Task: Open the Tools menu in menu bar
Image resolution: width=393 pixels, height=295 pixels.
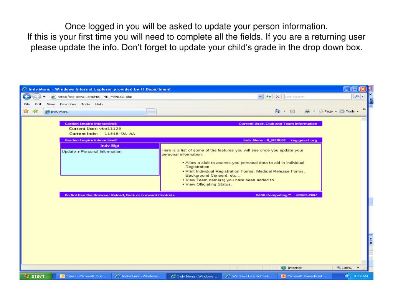Action: point(86,104)
